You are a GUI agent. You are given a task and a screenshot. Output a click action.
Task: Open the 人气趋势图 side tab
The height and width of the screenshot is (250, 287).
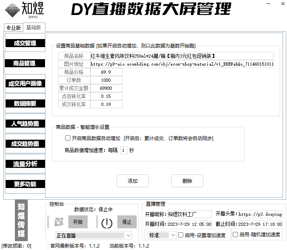[25, 124]
